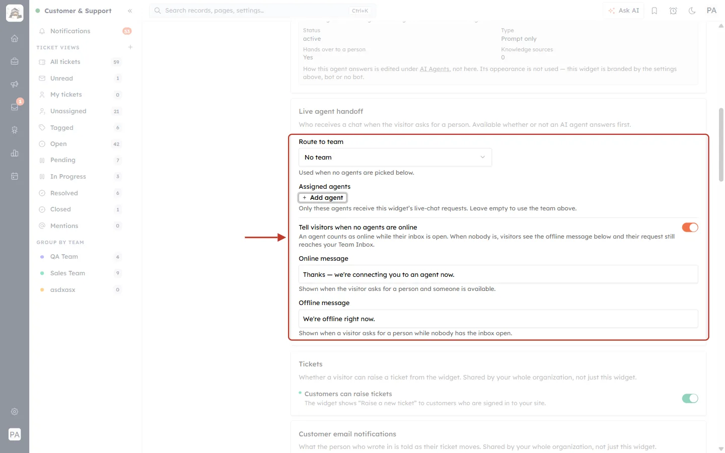The width and height of the screenshot is (725, 453).
Task: Click the Ask AI button
Action: [624, 11]
